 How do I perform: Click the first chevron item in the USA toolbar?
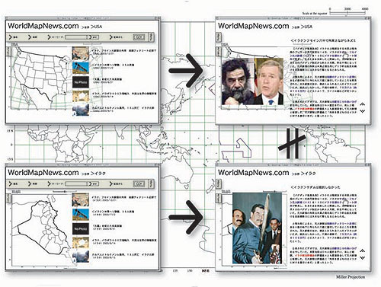(x=14, y=37)
